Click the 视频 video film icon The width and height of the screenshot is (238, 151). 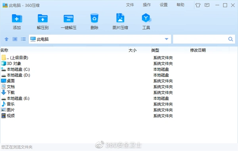(x=4, y=116)
